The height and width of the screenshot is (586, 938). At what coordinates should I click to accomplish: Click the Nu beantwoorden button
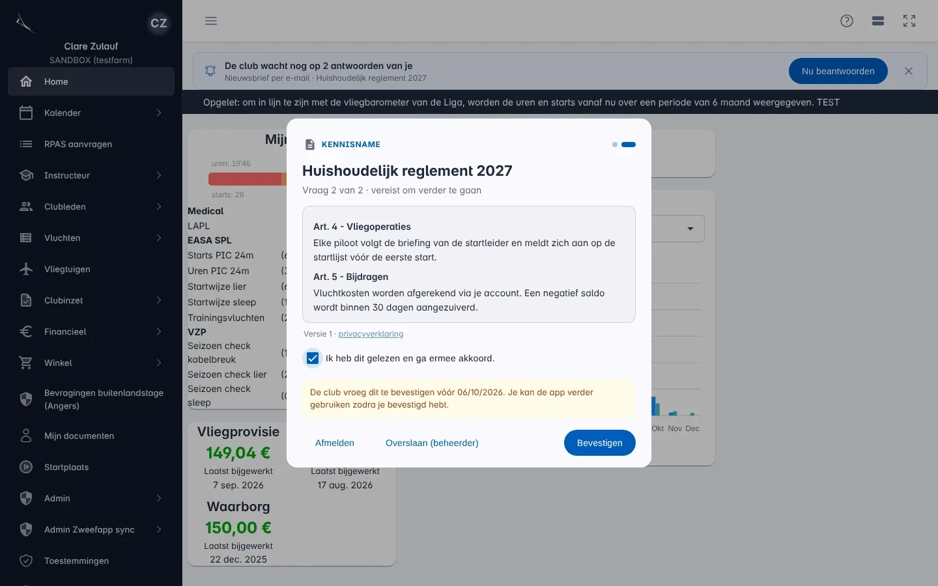pos(838,71)
